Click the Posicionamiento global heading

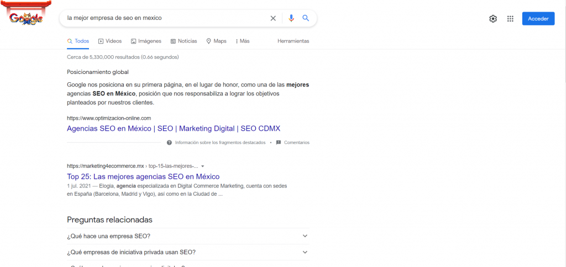tap(98, 72)
